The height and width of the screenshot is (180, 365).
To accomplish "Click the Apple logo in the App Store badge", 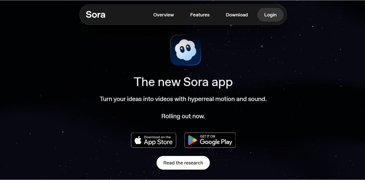I will (x=138, y=140).
